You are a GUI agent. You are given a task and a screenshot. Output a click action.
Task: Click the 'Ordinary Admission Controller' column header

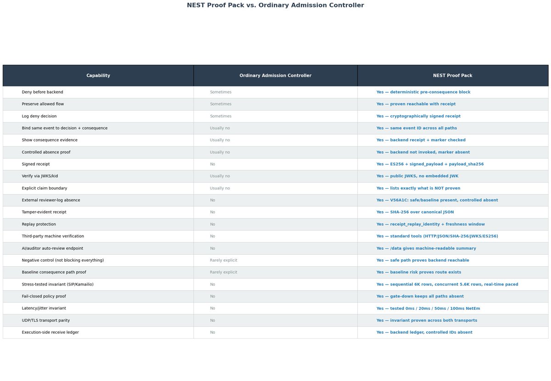point(275,76)
